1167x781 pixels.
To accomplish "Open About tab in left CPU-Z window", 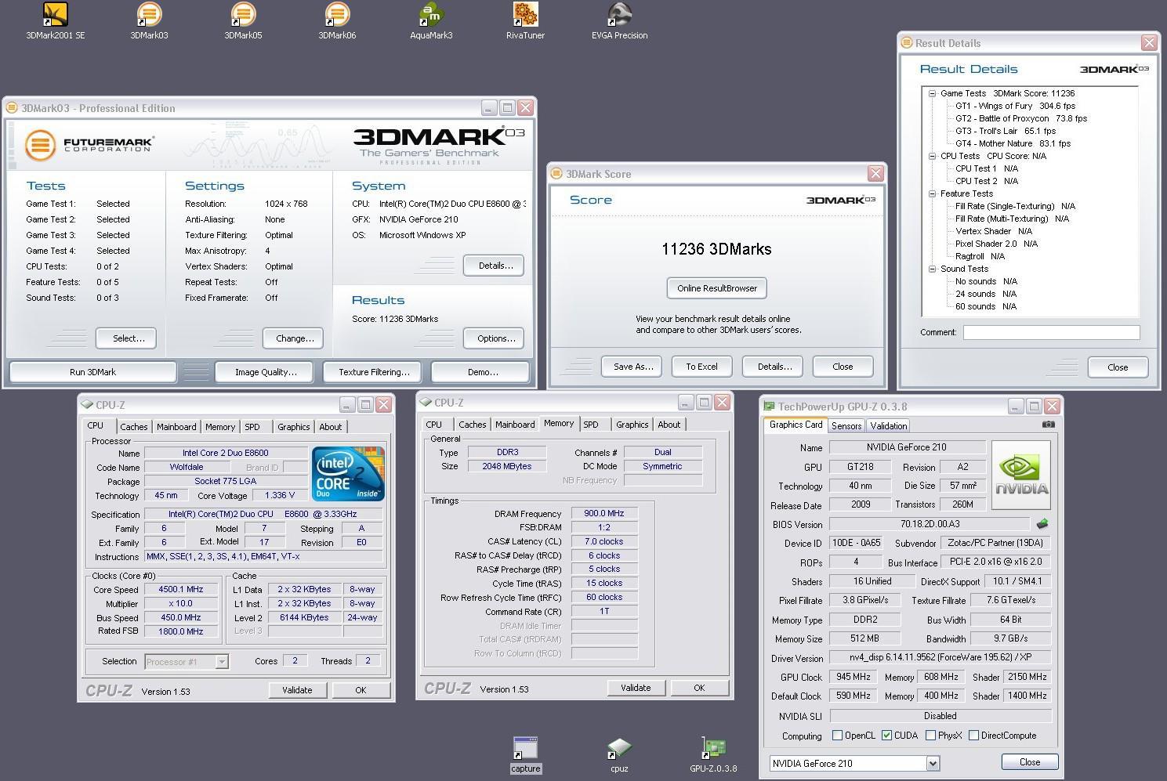I will (x=330, y=427).
